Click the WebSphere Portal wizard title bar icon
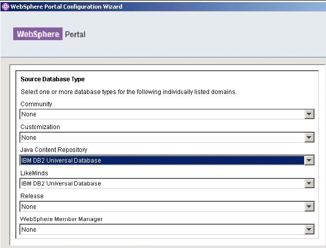 click(x=5, y=7)
